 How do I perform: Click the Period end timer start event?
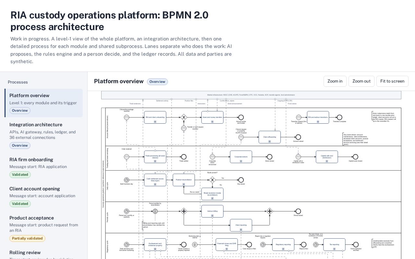[126, 211]
